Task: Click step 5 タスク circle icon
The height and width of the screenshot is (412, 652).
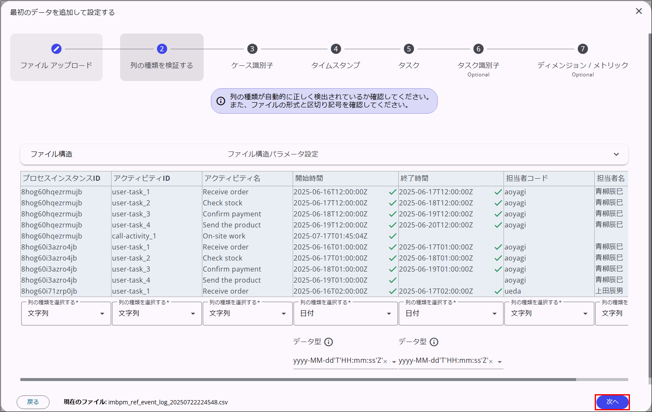Action: point(409,49)
